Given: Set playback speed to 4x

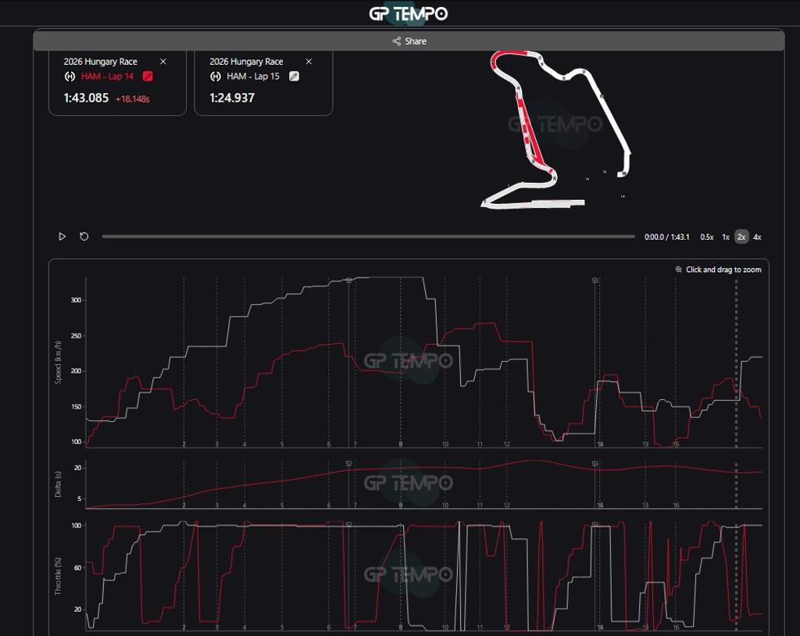Looking at the screenshot, I should (x=757, y=237).
